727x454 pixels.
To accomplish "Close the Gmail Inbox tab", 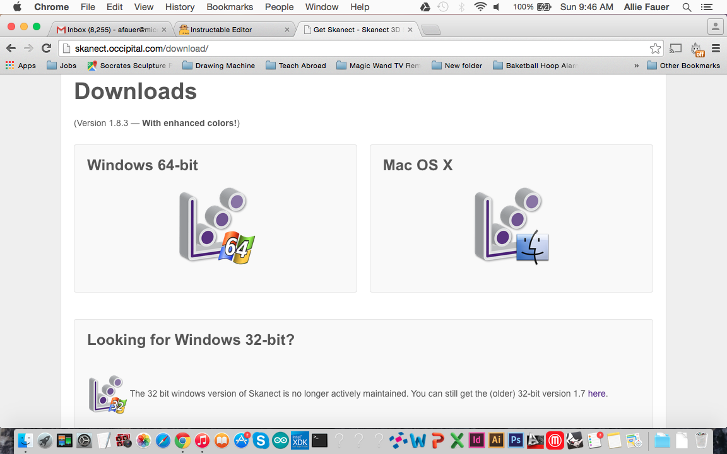I will (x=163, y=30).
